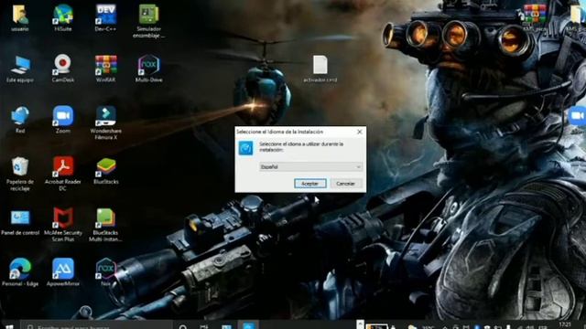
Task: Open the ApowerMirror shortcut
Action: coord(63,272)
